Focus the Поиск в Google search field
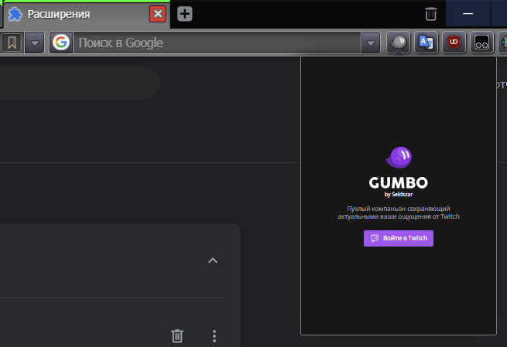Image resolution: width=507 pixels, height=347 pixels. tap(217, 43)
